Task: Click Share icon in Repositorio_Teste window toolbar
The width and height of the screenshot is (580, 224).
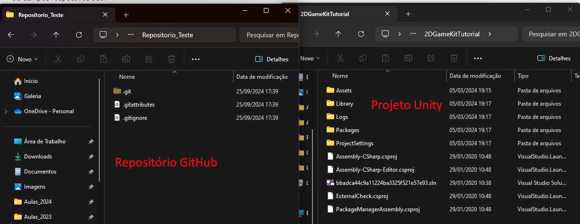Action: 149,59
